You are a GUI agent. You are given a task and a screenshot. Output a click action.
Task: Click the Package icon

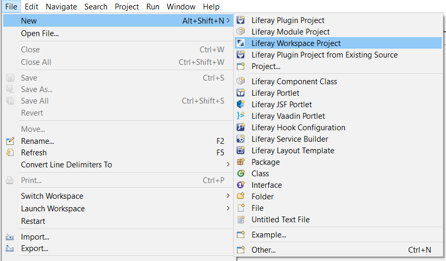coord(241,162)
